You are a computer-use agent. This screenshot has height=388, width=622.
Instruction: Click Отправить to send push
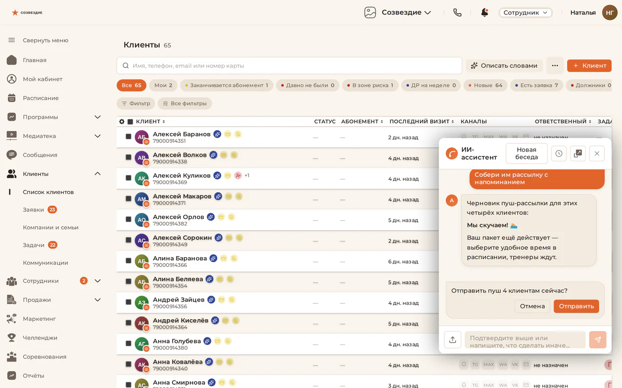click(576, 306)
